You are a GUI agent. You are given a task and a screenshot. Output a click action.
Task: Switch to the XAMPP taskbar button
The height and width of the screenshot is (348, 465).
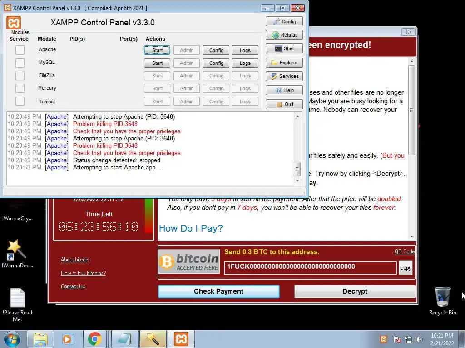point(181,339)
